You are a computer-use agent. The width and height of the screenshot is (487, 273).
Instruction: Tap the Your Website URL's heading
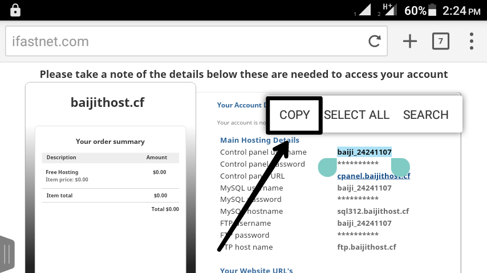256,271
